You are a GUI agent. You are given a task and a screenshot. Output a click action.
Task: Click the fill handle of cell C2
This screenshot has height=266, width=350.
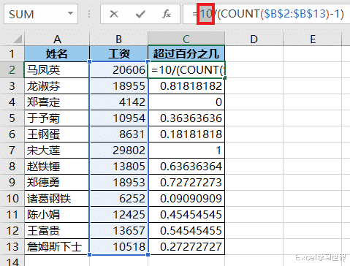[x=224, y=77]
